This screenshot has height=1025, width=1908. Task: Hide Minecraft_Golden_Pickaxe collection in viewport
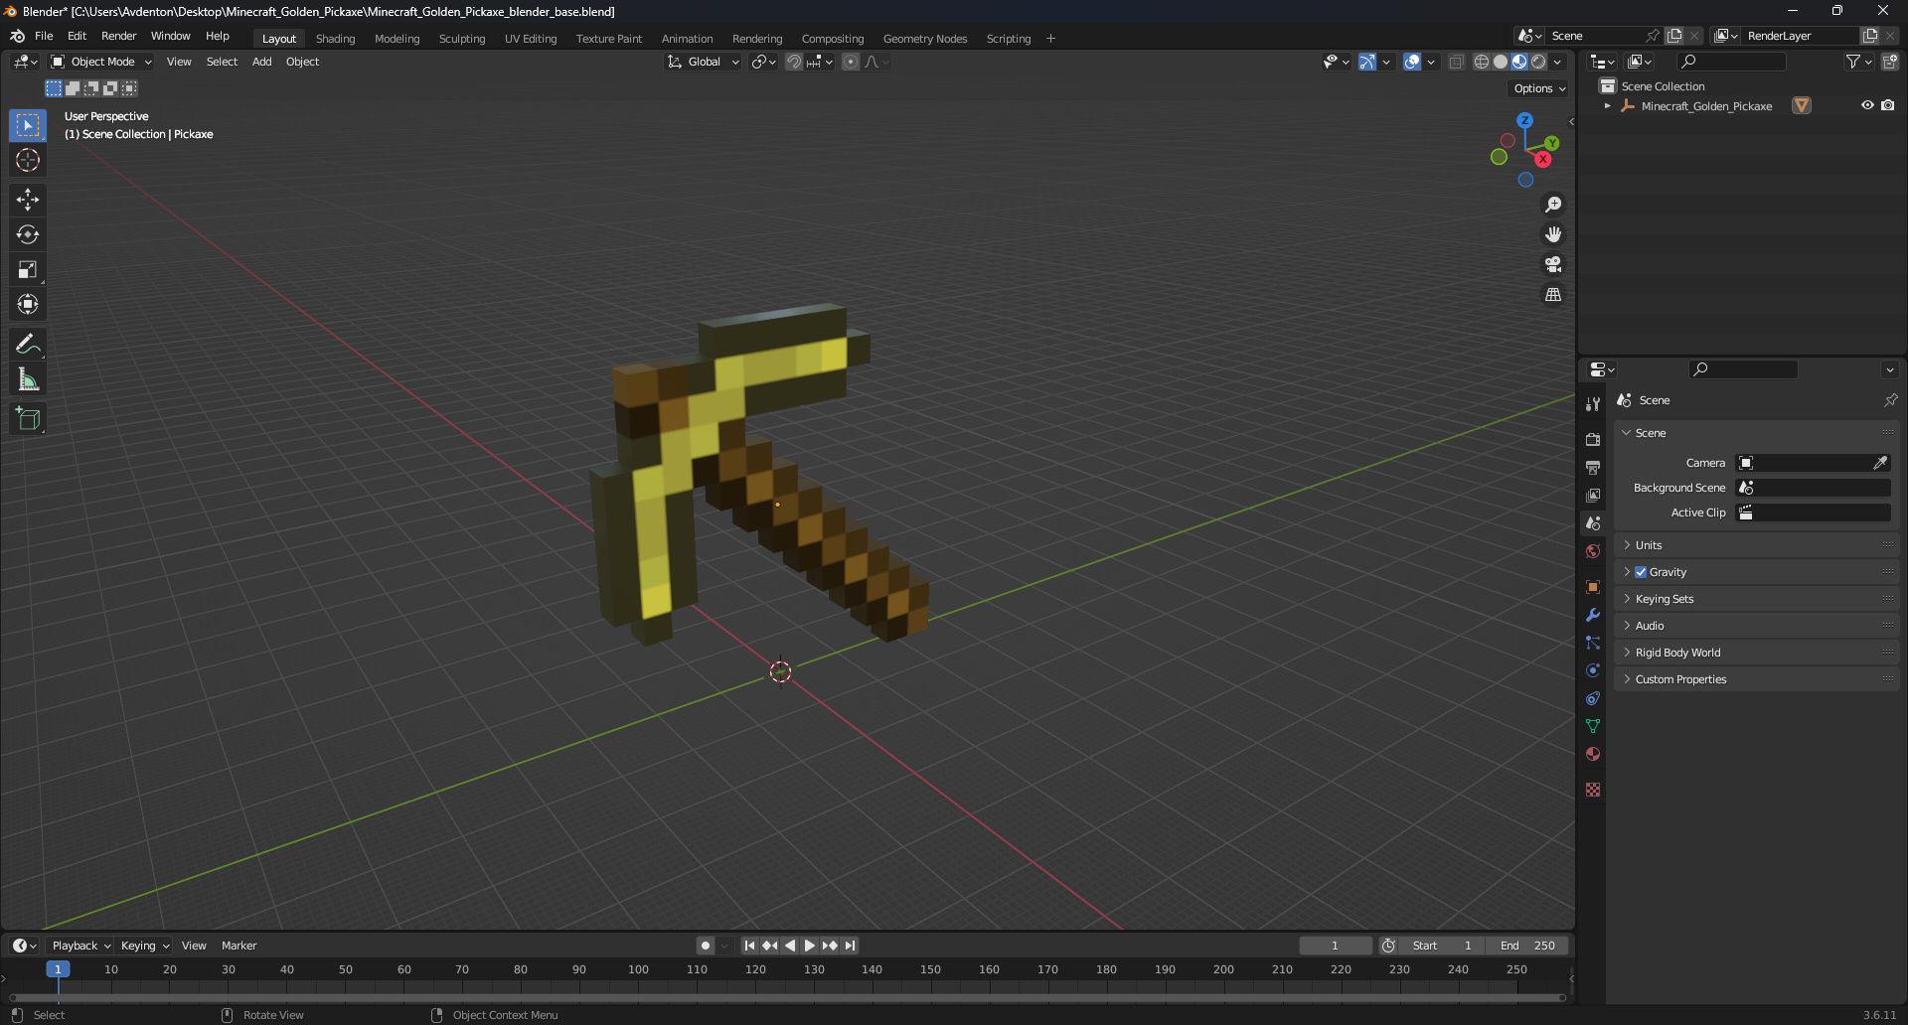[x=1867, y=105]
